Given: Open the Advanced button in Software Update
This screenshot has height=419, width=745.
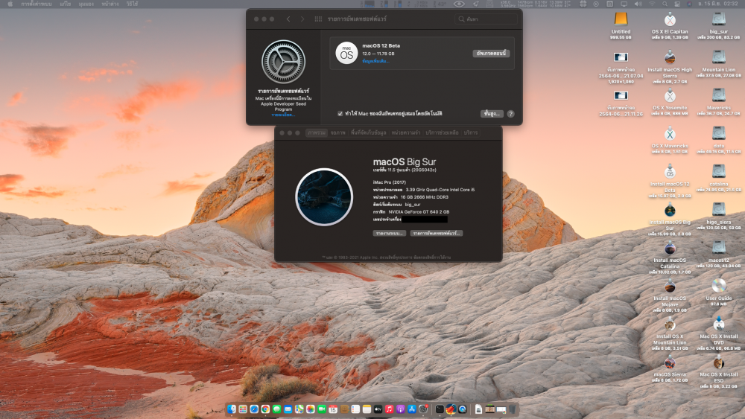Looking at the screenshot, I should [492, 114].
